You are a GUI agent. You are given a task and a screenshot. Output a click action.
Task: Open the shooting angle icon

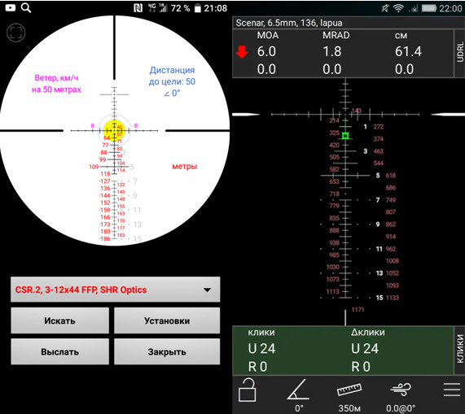click(298, 390)
